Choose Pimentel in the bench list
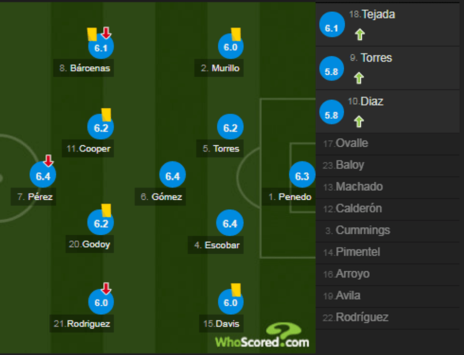 (x=357, y=252)
